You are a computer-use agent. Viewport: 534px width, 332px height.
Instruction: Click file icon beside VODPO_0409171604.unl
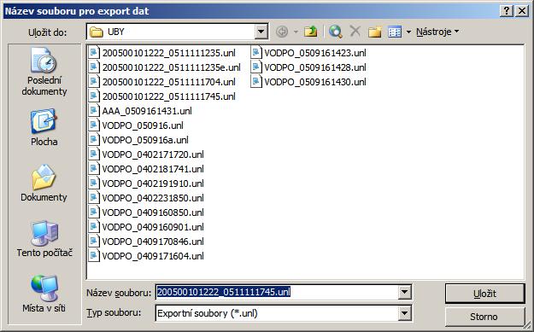pos(94,256)
